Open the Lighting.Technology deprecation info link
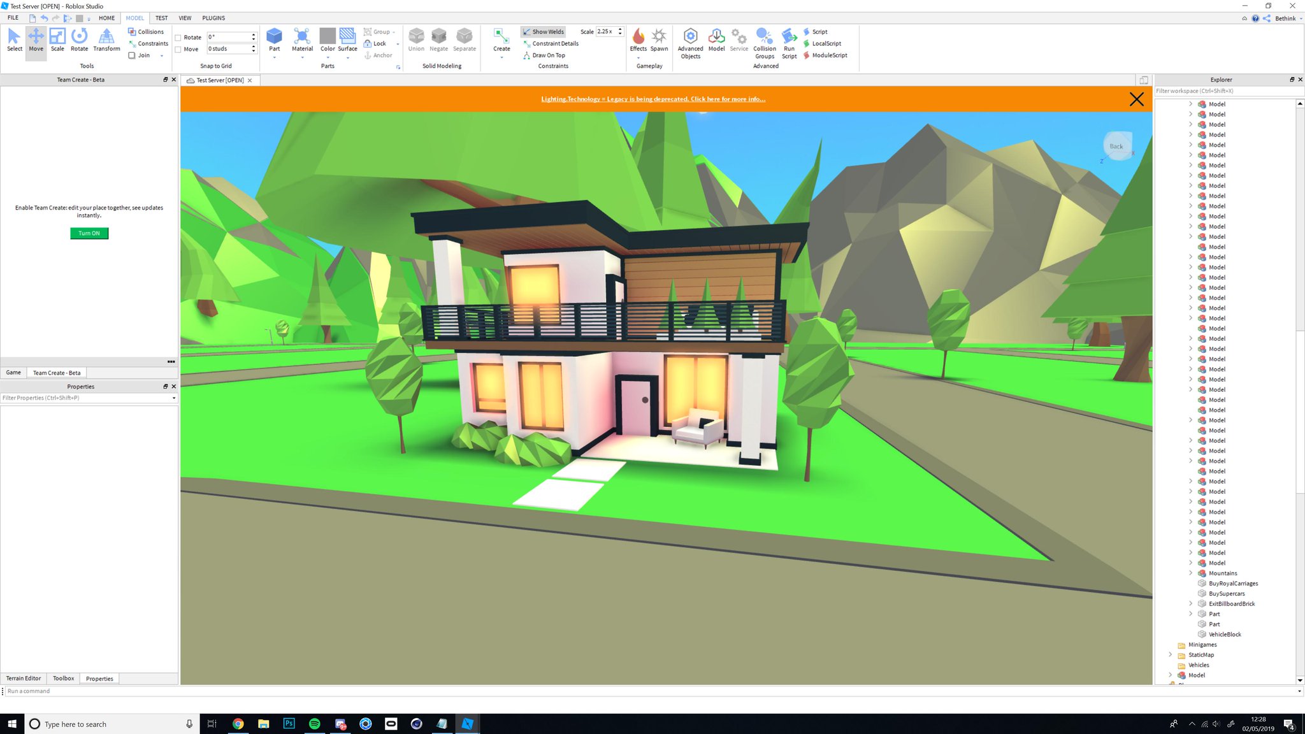Image resolution: width=1305 pixels, height=734 pixels. 653,99
